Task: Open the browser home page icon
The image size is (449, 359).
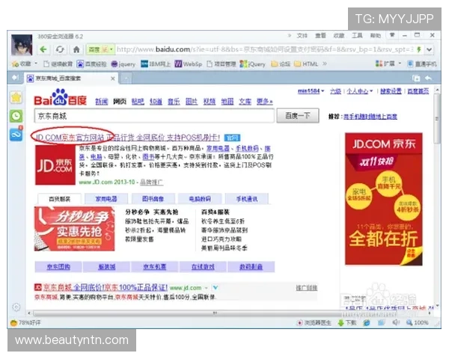Action: click(x=76, y=49)
